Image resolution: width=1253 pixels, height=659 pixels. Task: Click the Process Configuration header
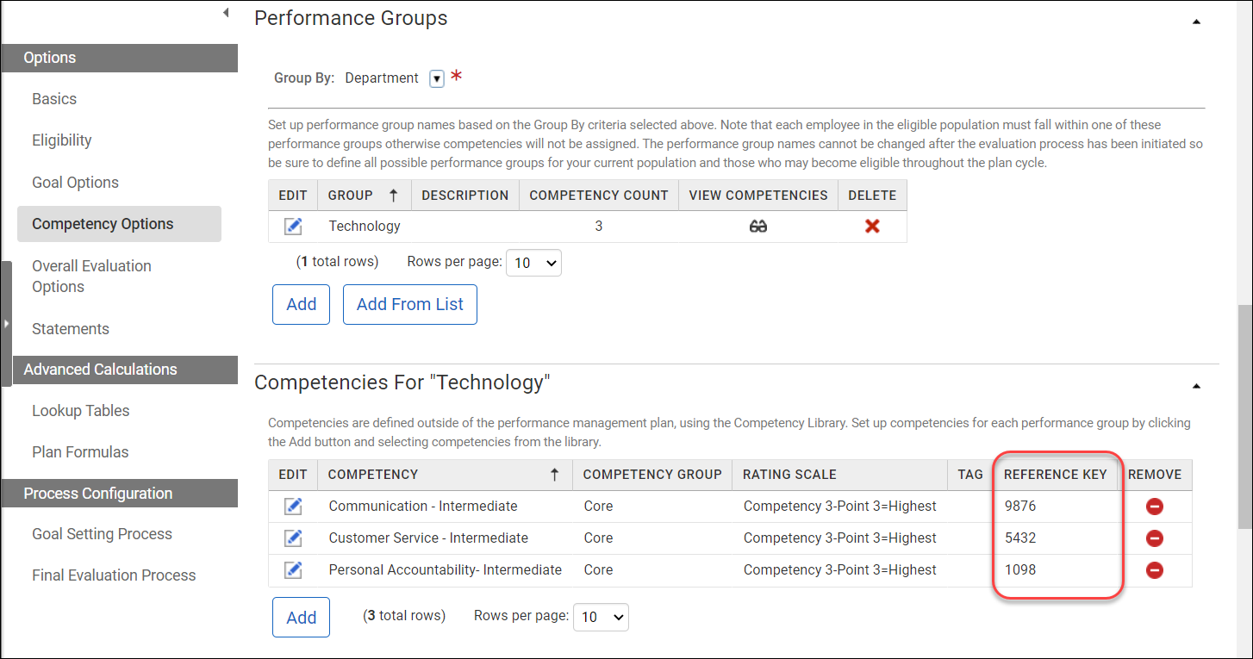(119, 494)
